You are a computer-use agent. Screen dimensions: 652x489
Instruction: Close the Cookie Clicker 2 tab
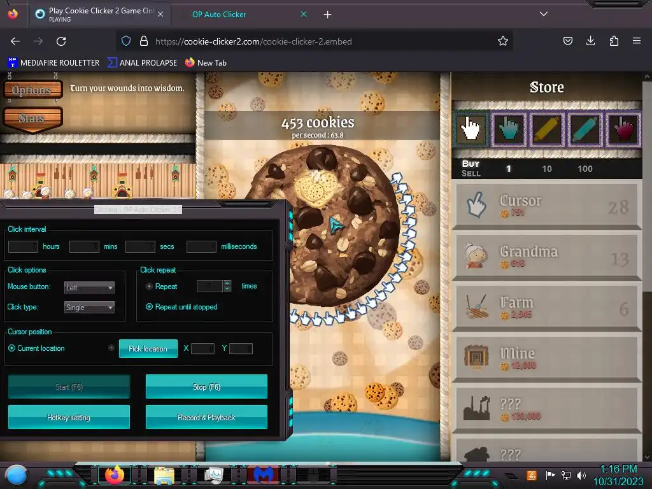pyautogui.click(x=160, y=14)
